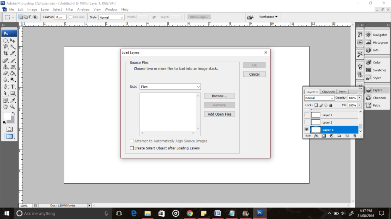Switch to the Paths tab
The image size is (391, 219).
coord(343,92)
